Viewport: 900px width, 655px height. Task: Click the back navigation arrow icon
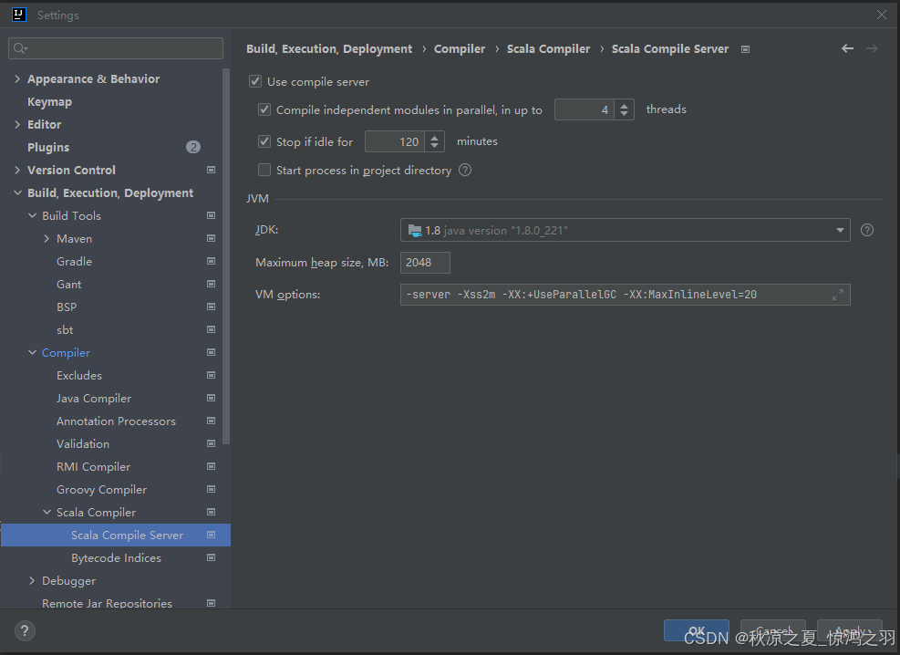847,49
